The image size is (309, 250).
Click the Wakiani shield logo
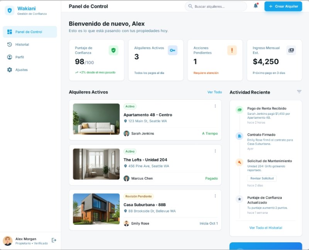click(10, 10)
